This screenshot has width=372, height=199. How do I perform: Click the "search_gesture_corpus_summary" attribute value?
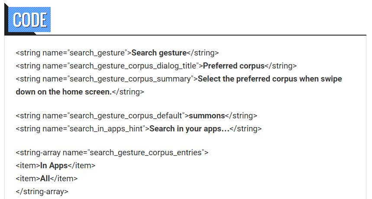point(130,79)
